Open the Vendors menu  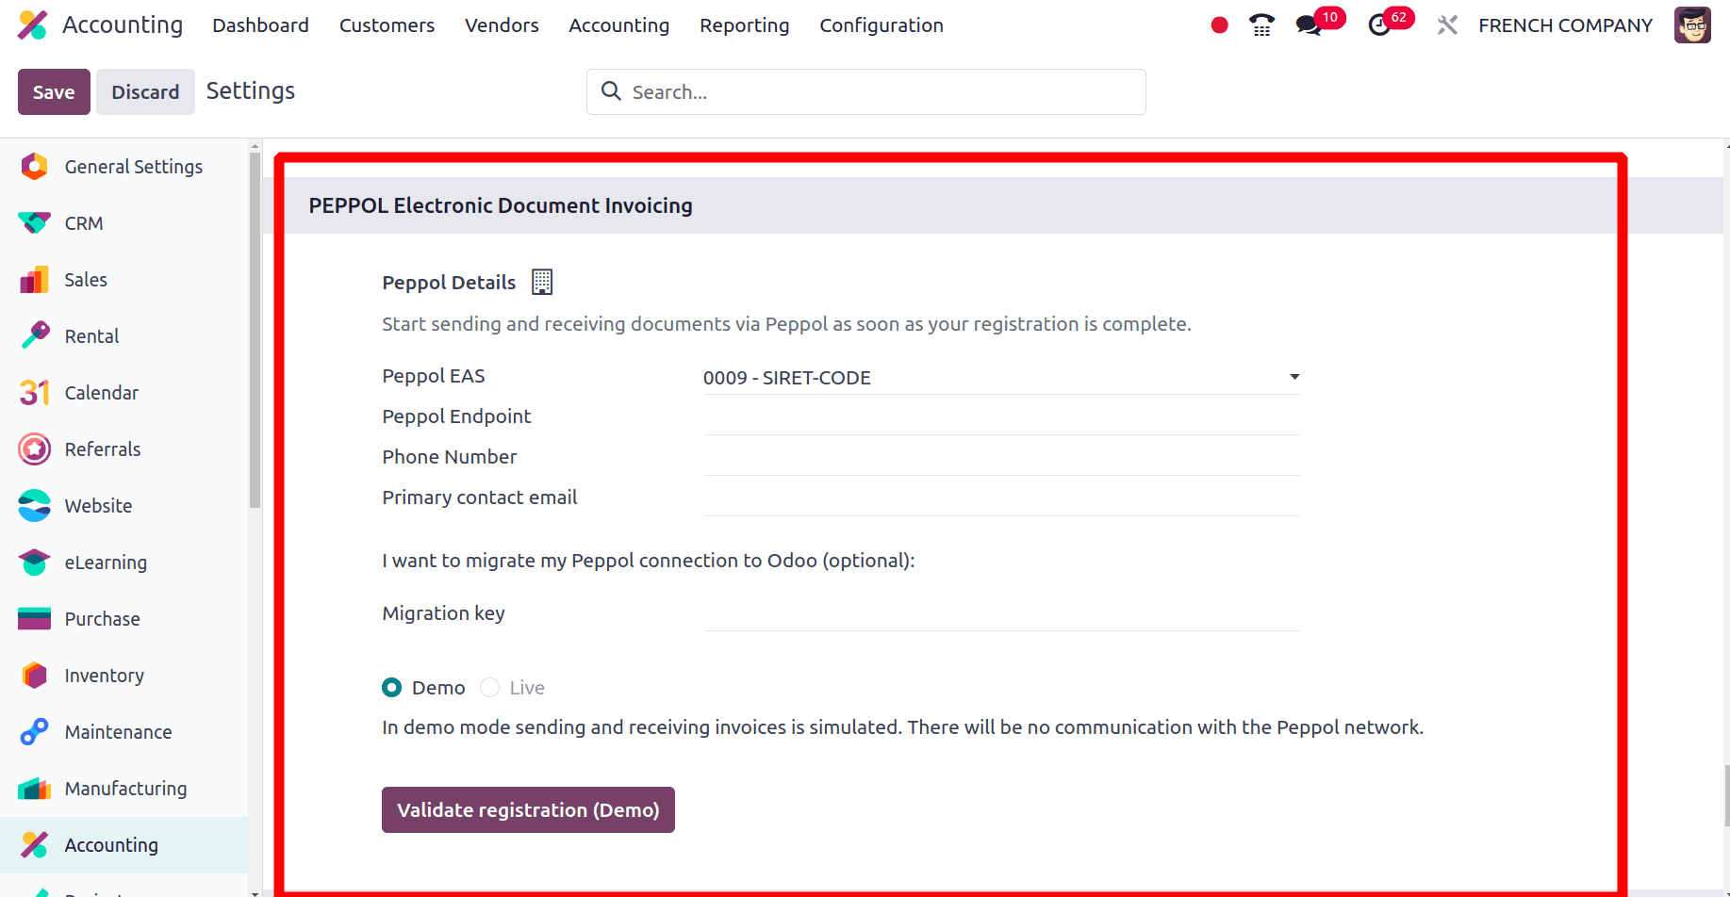tap(502, 25)
